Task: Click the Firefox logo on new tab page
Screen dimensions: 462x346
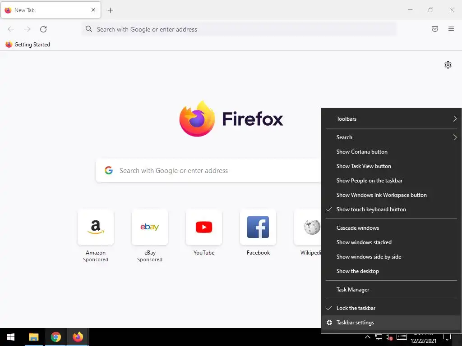Action: pyautogui.click(x=231, y=118)
